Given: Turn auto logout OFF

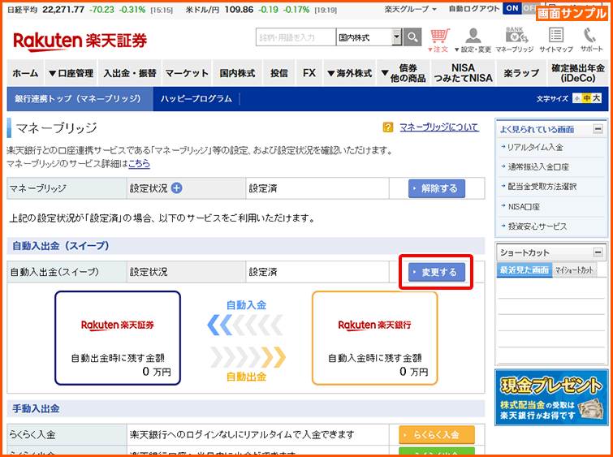Looking at the screenshot, I should click(x=529, y=8).
